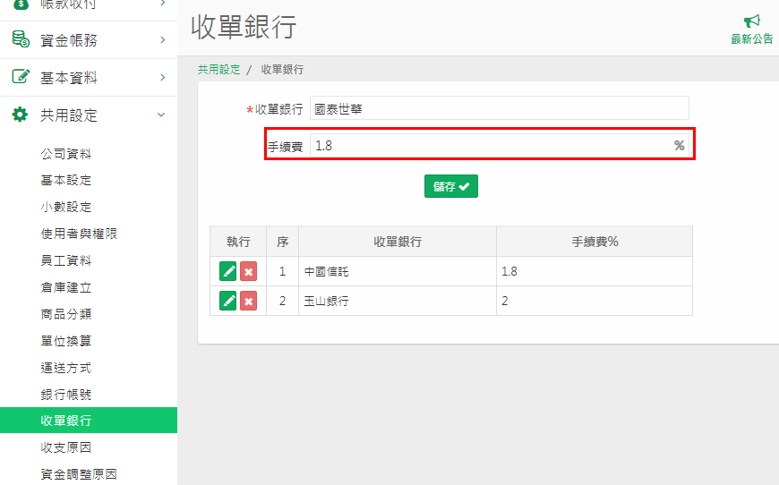This screenshot has height=485, width=779.
Task: Click the 收單銀行 breadcrumb current page text
Action: click(x=282, y=70)
